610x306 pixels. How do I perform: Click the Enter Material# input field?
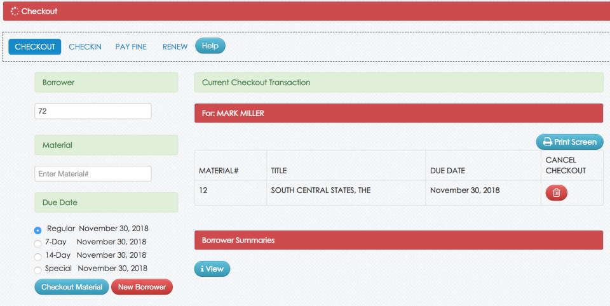pyautogui.click(x=93, y=173)
